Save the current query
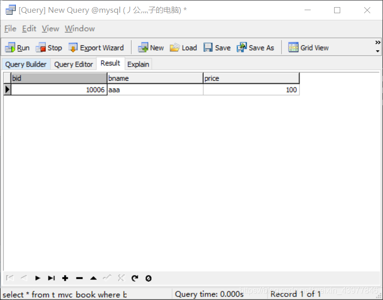Screen dimensions: 383x300 point(217,48)
